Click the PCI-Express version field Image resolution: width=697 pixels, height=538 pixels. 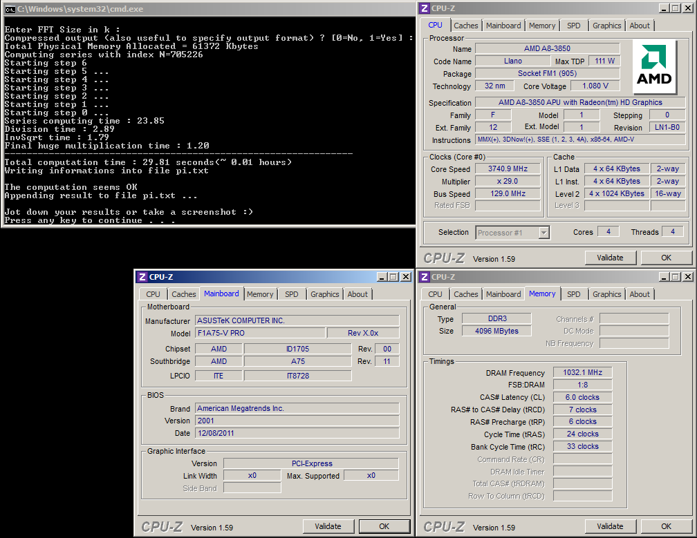[311, 463]
